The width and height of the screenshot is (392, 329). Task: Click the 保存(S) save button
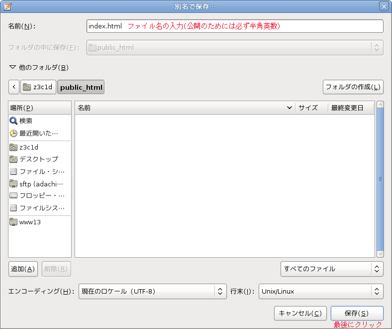coord(357,313)
